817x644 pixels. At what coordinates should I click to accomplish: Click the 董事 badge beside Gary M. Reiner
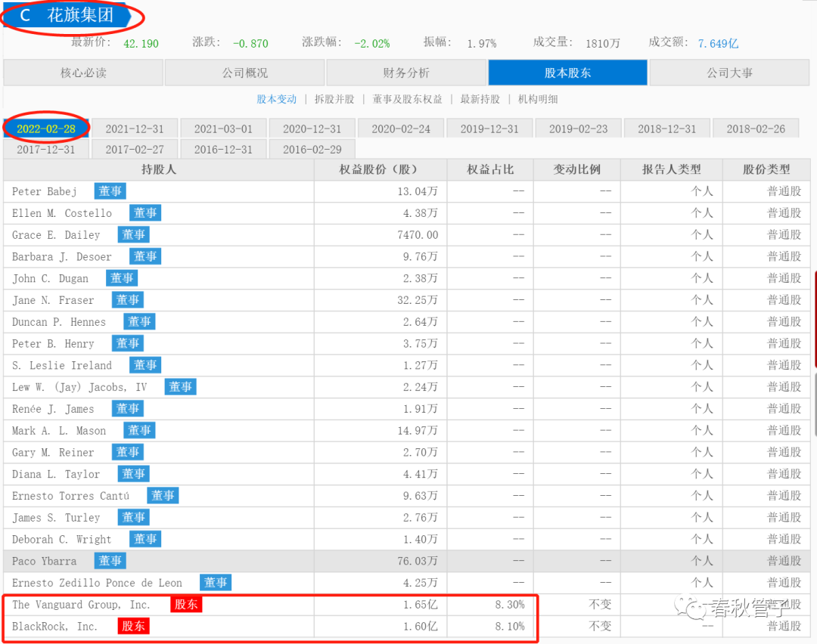coord(128,452)
